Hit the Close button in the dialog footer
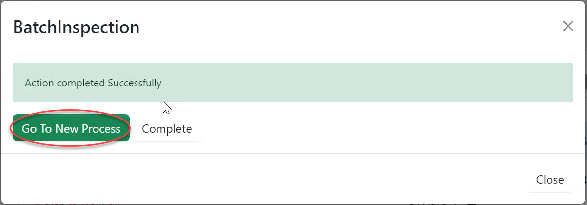Screen dimensions: 587x205 tap(550, 180)
